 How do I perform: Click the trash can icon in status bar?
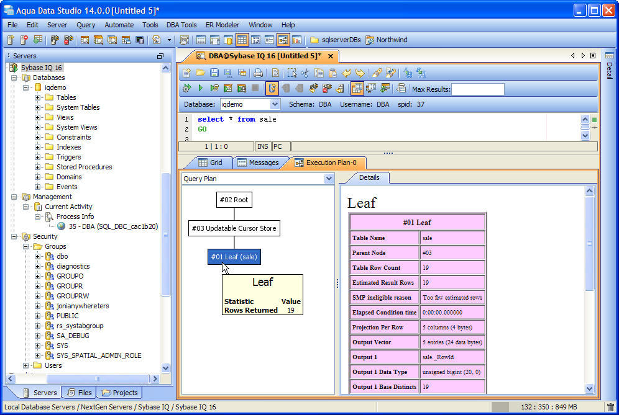pyautogui.click(x=610, y=407)
